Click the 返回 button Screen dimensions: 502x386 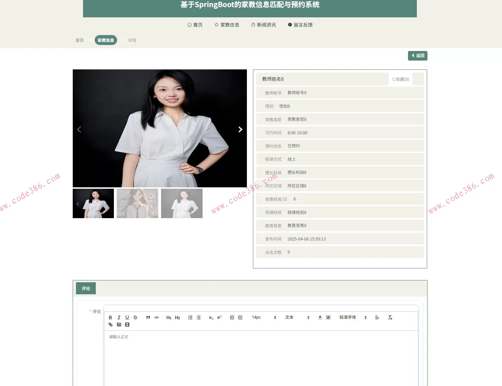[x=418, y=56]
